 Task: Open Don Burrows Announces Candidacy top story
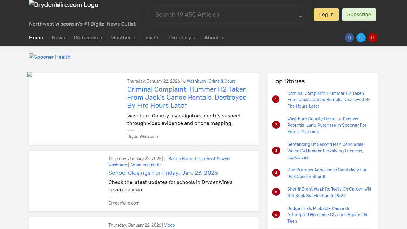coord(327,173)
